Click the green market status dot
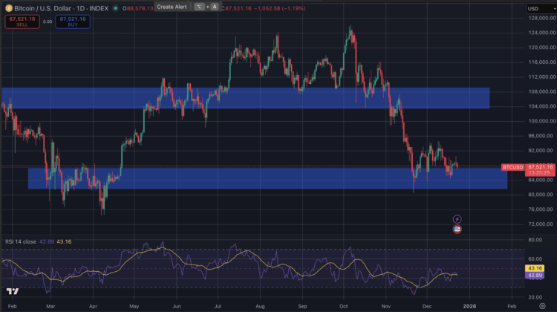The width and height of the screenshot is (557, 312). pos(115,8)
